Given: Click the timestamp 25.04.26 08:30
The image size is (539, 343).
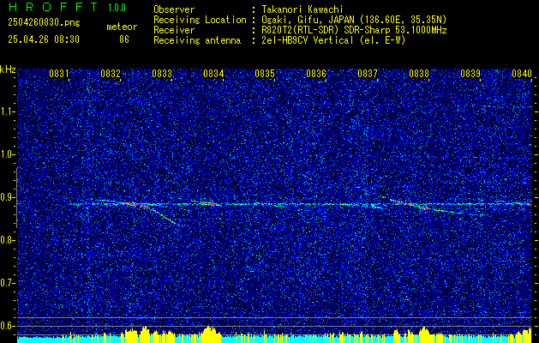Looking at the screenshot, I should 44,39.
